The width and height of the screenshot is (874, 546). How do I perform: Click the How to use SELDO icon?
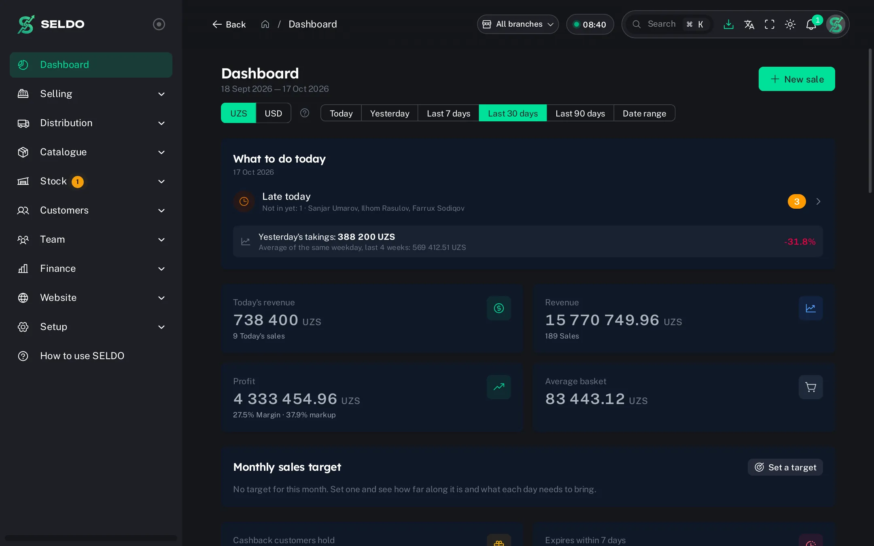click(x=23, y=356)
